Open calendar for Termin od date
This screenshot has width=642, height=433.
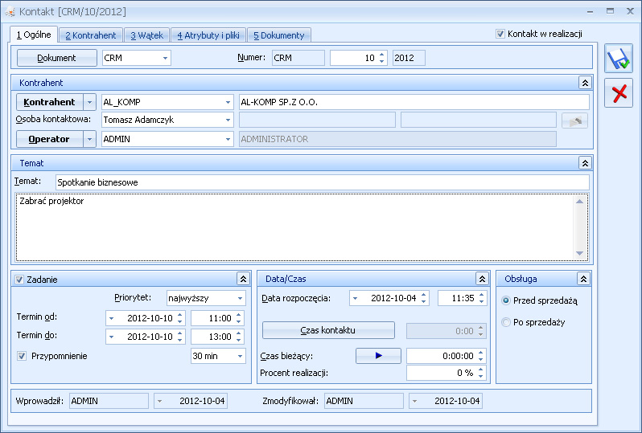tap(111, 318)
